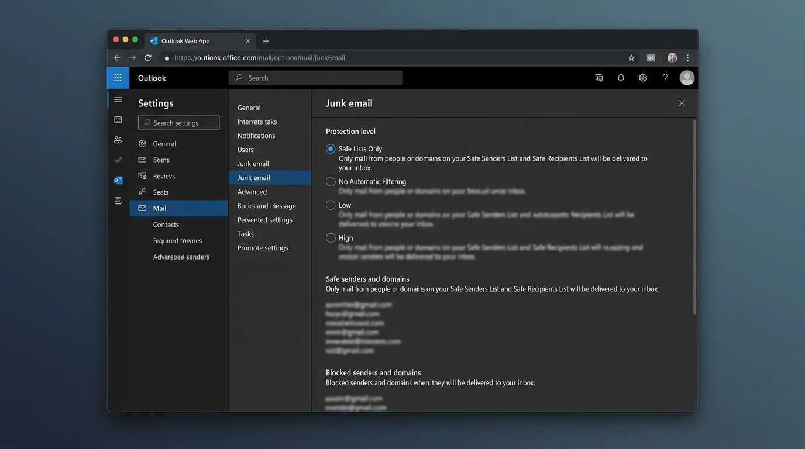Open the chat feedback icon in header
Image resolution: width=805 pixels, height=449 pixels.
coord(599,78)
